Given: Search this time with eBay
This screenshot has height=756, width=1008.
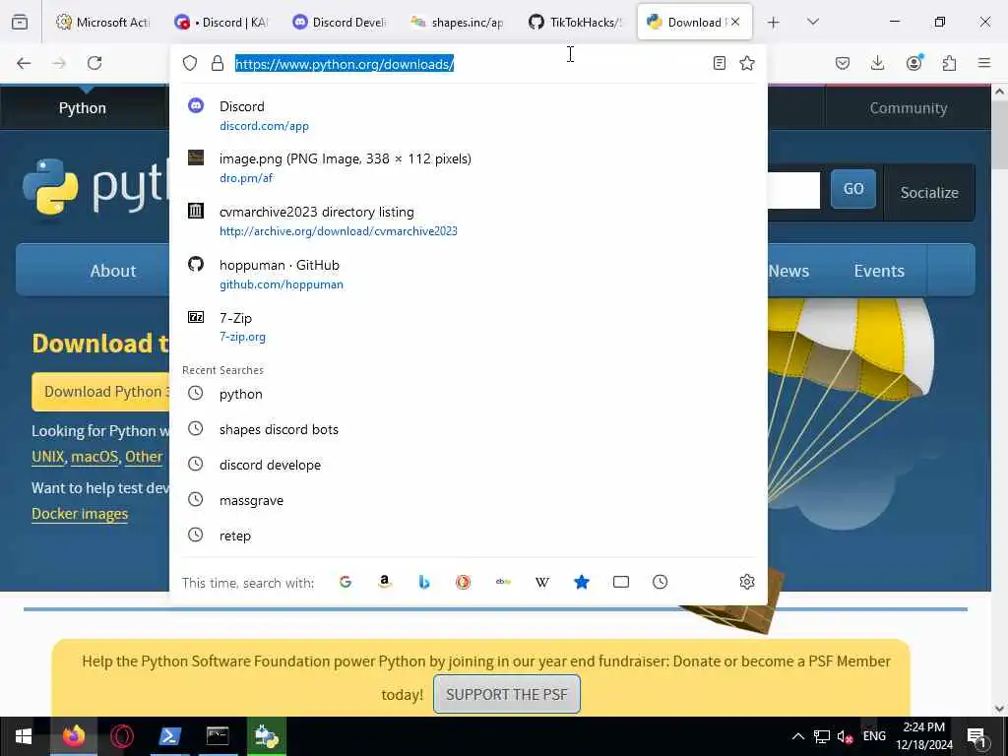Looking at the screenshot, I should pyautogui.click(x=503, y=582).
